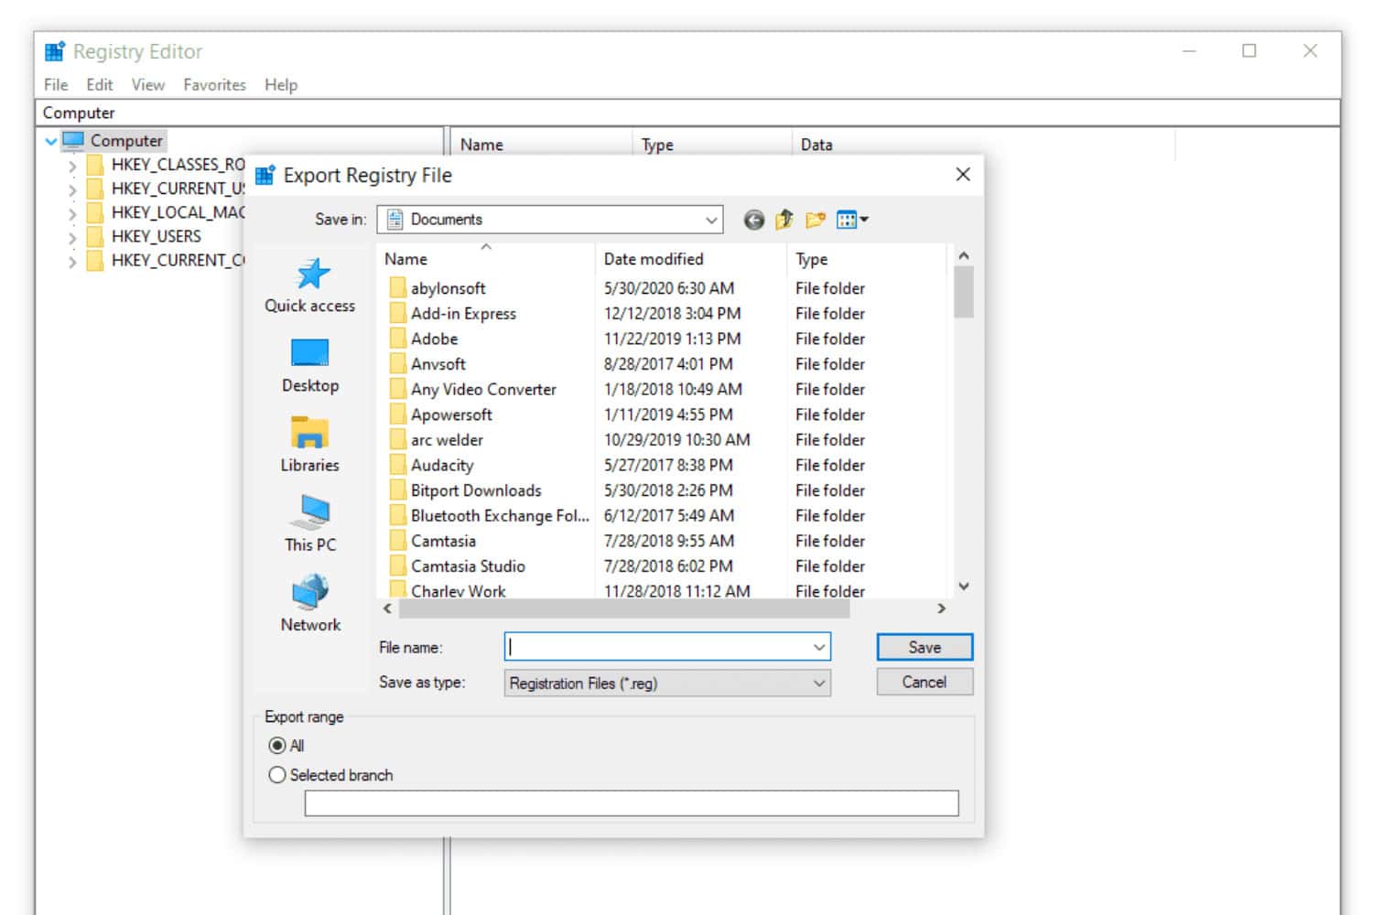The width and height of the screenshot is (1373, 915).
Task: Choose the Selected branch radio option
Action: [277, 775]
